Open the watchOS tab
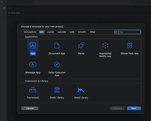The image size is (151, 121). click(62, 32)
